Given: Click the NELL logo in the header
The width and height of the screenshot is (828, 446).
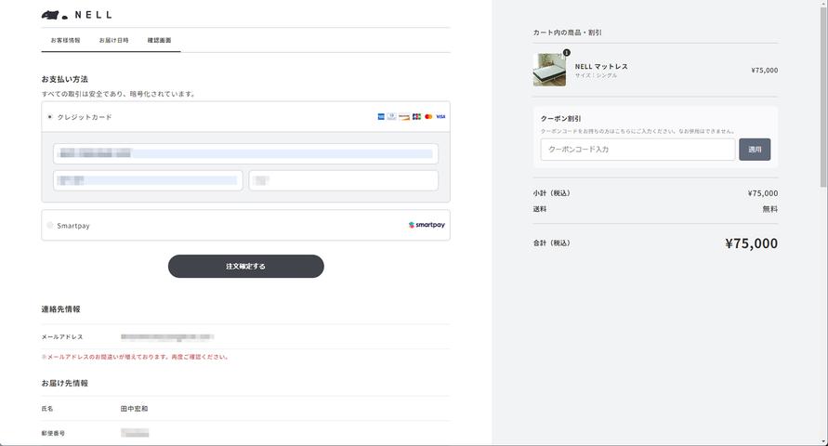Looking at the screenshot, I should click(76, 15).
